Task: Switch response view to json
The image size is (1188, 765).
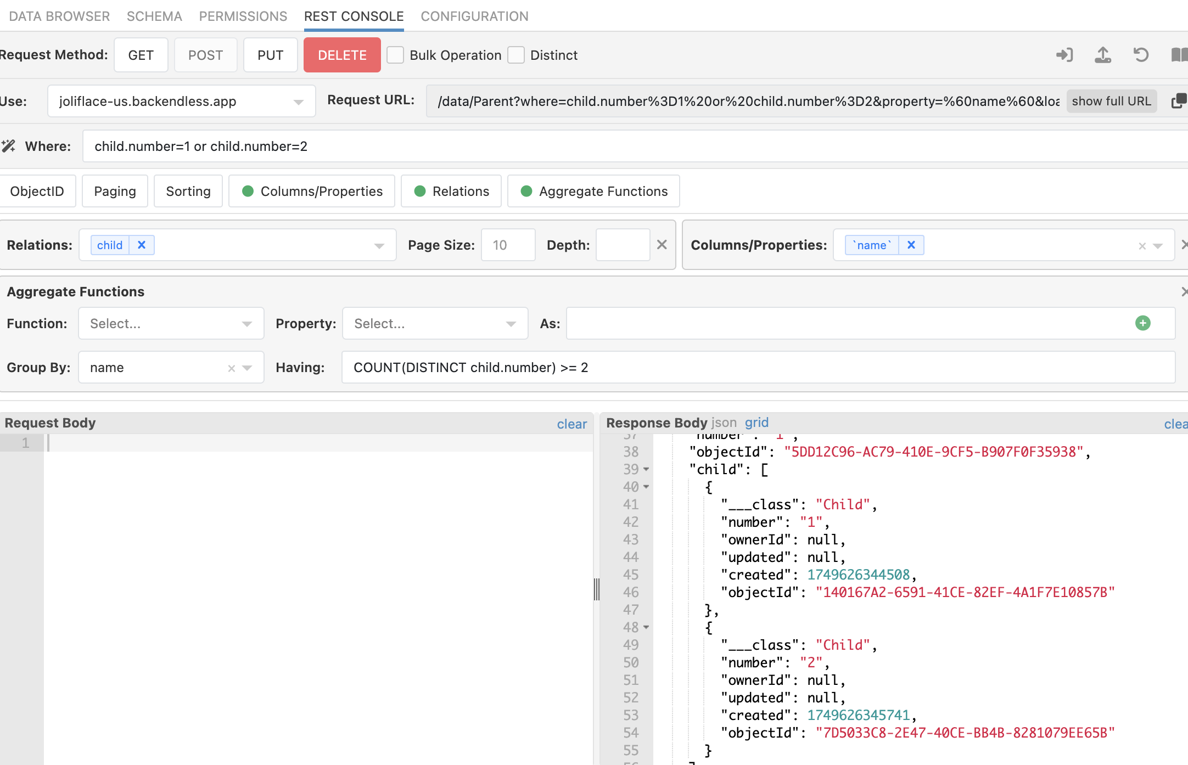Action: [x=724, y=423]
